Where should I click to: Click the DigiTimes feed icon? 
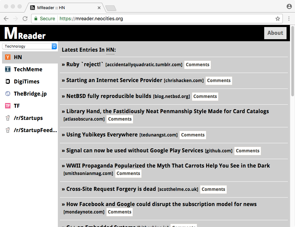[8, 81]
